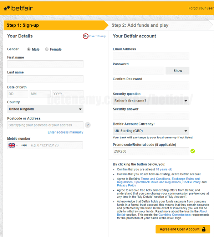Open the Forgot your username link
This screenshot has height=237, width=214.
[201, 8]
